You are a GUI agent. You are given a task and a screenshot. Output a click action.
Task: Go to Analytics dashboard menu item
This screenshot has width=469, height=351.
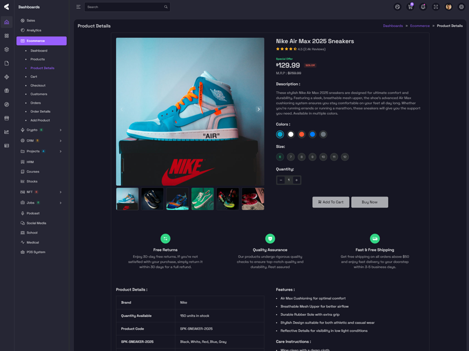point(34,30)
